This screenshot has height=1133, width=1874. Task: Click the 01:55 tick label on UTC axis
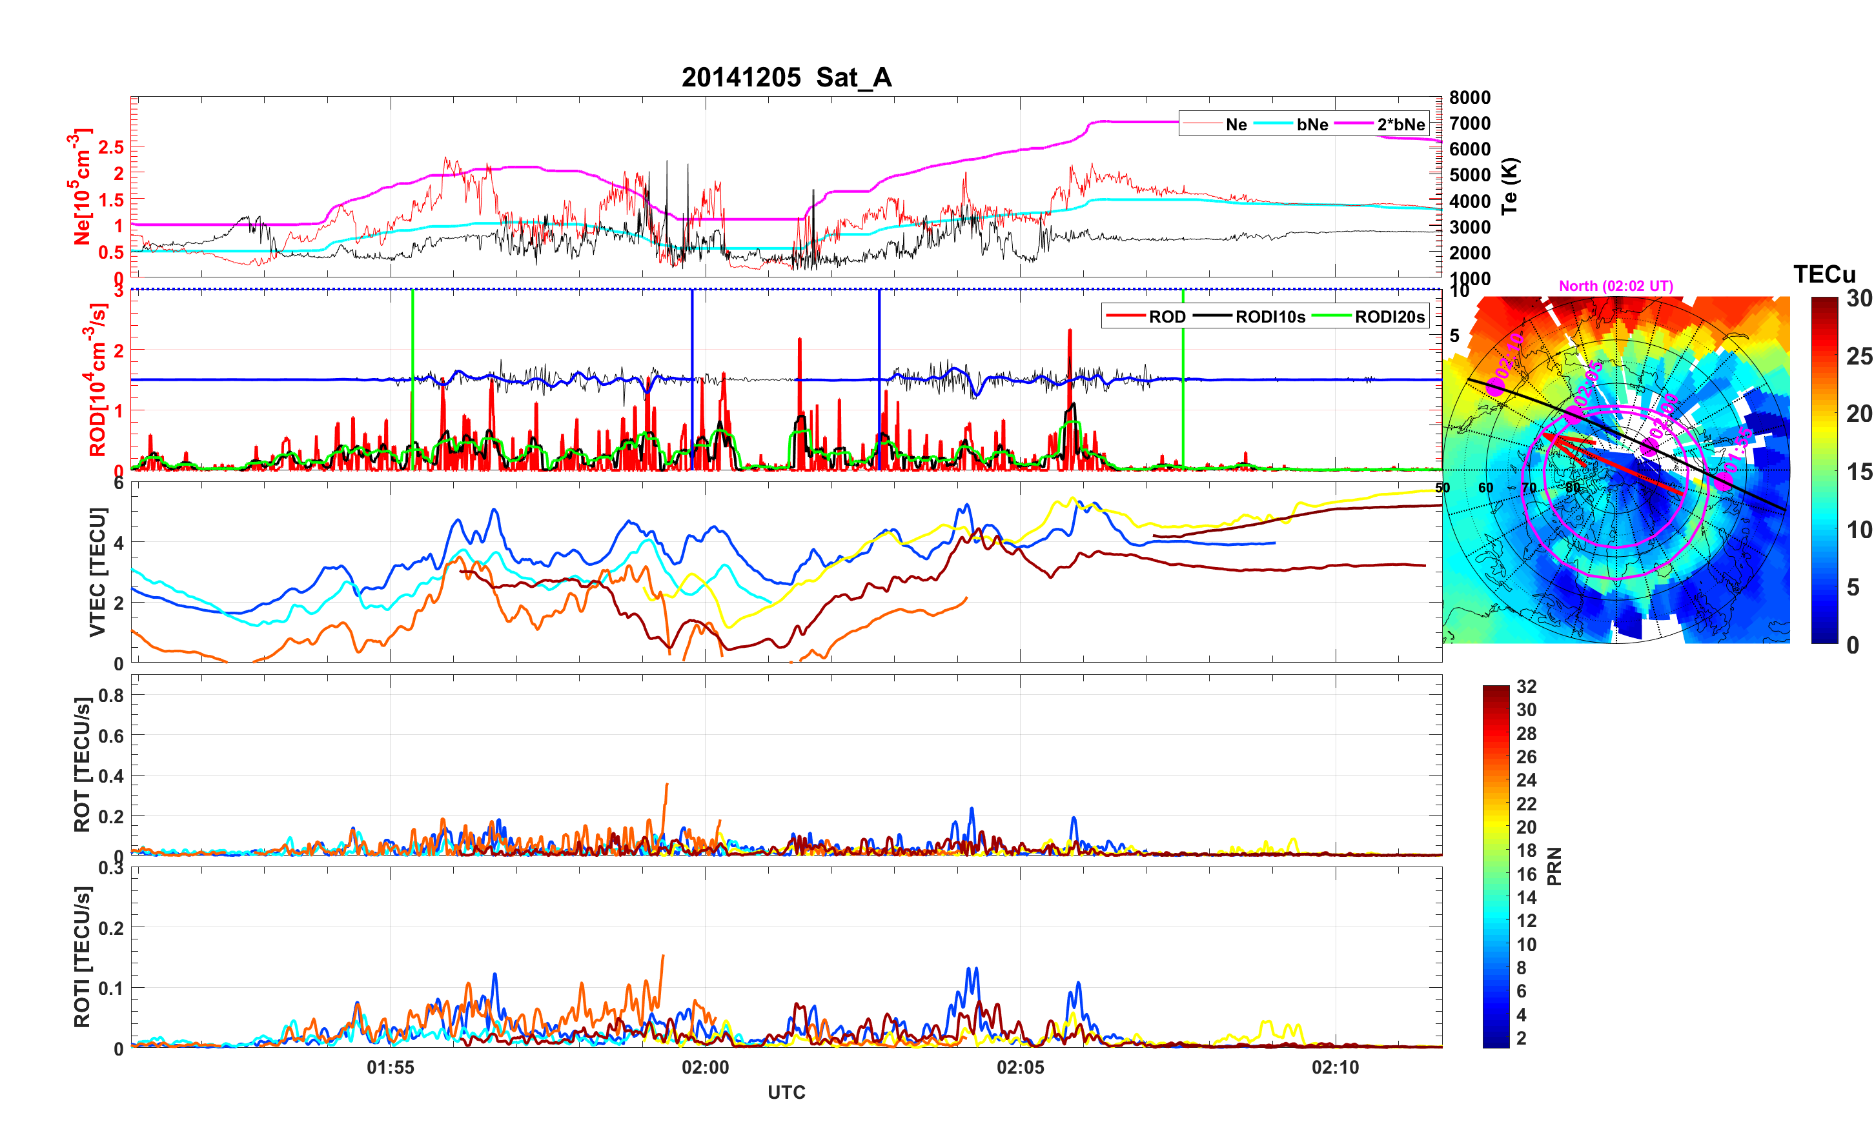[x=390, y=1068]
